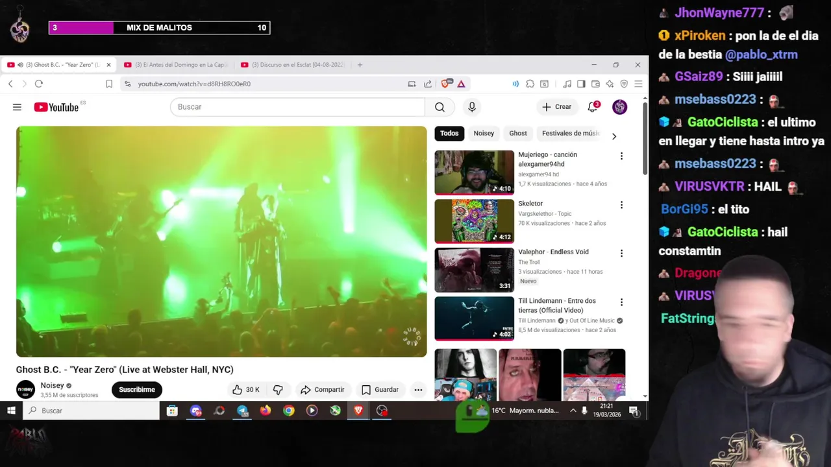Share this page from address bar
The height and width of the screenshot is (467, 831).
(x=428, y=84)
